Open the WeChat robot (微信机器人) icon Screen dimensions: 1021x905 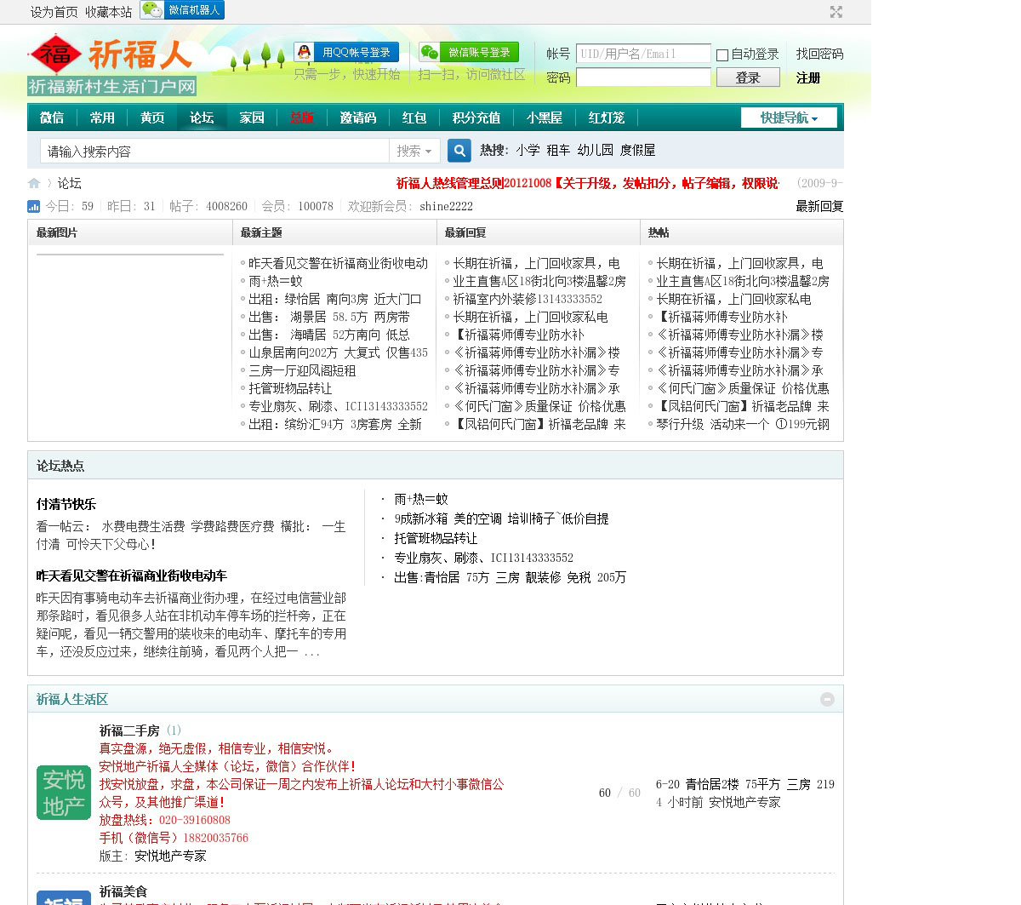(x=182, y=10)
